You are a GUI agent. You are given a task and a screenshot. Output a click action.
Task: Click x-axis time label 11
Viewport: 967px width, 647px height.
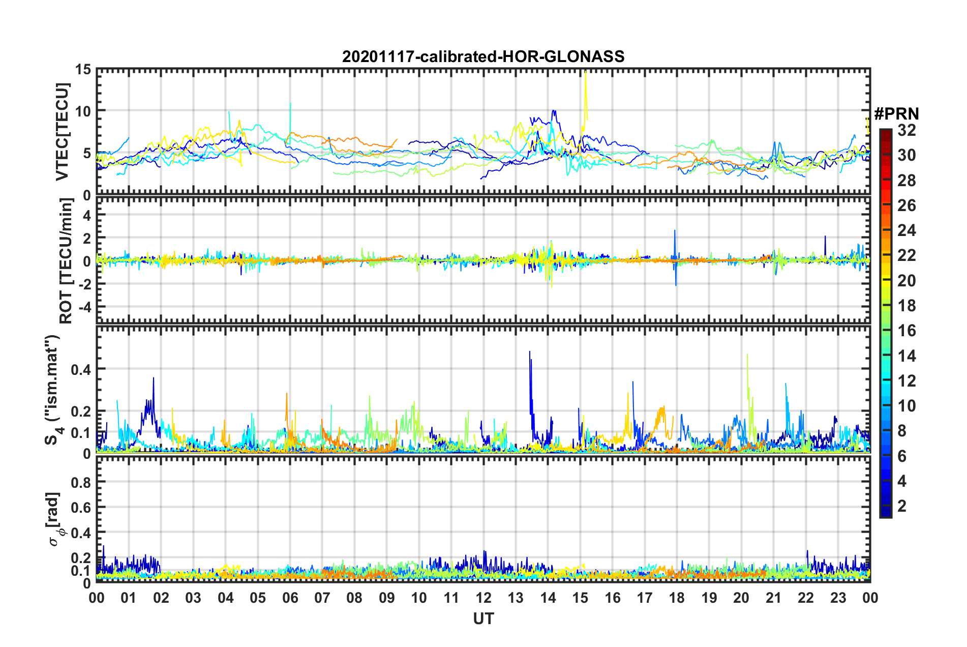click(451, 598)
